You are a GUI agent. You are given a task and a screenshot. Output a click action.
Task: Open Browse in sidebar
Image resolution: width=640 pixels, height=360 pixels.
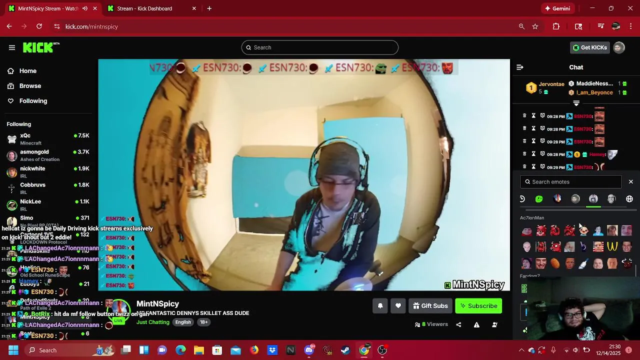tap(24, 86)
